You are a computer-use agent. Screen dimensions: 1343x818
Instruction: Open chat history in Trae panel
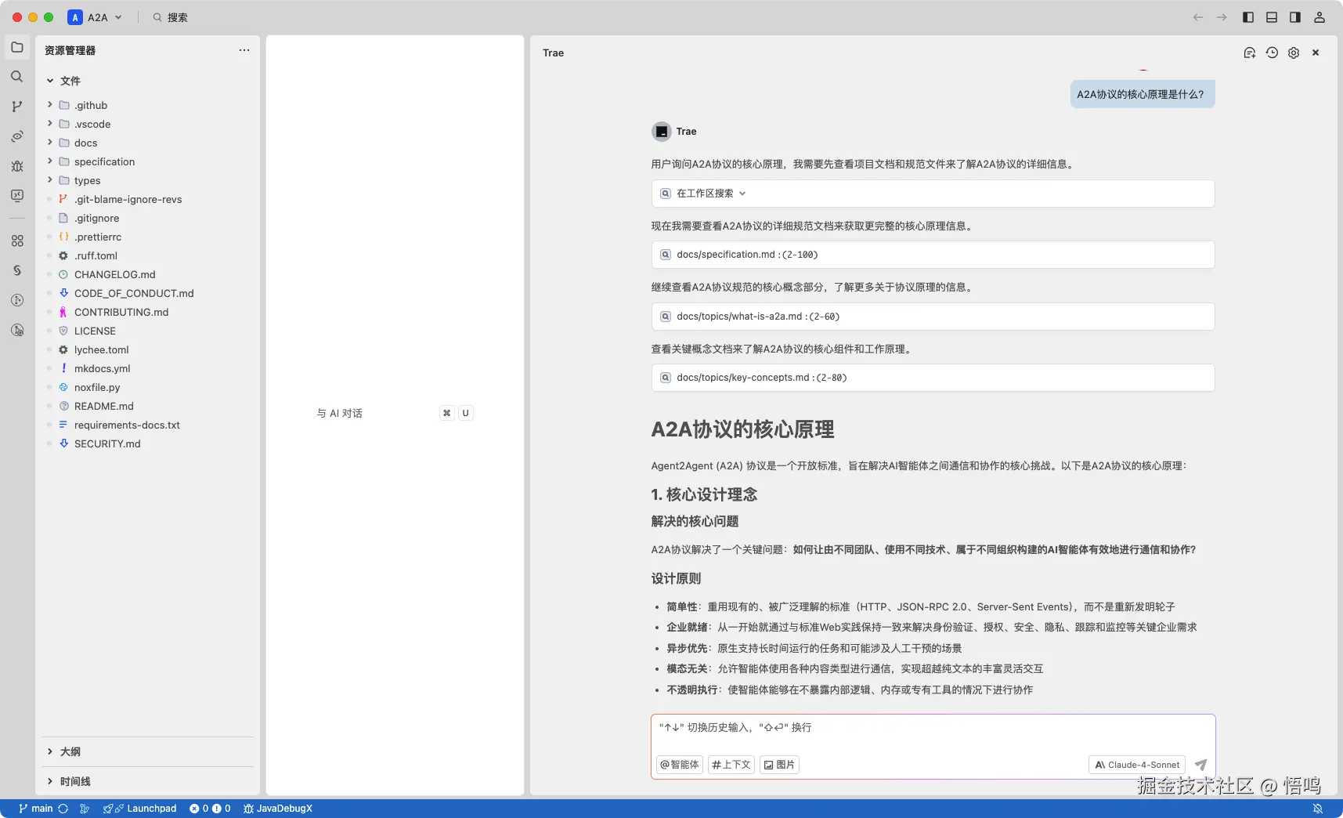tap(1272, 52)
